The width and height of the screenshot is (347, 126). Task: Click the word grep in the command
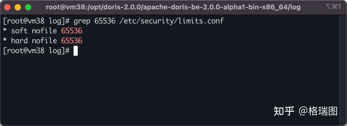pos(82,21)
